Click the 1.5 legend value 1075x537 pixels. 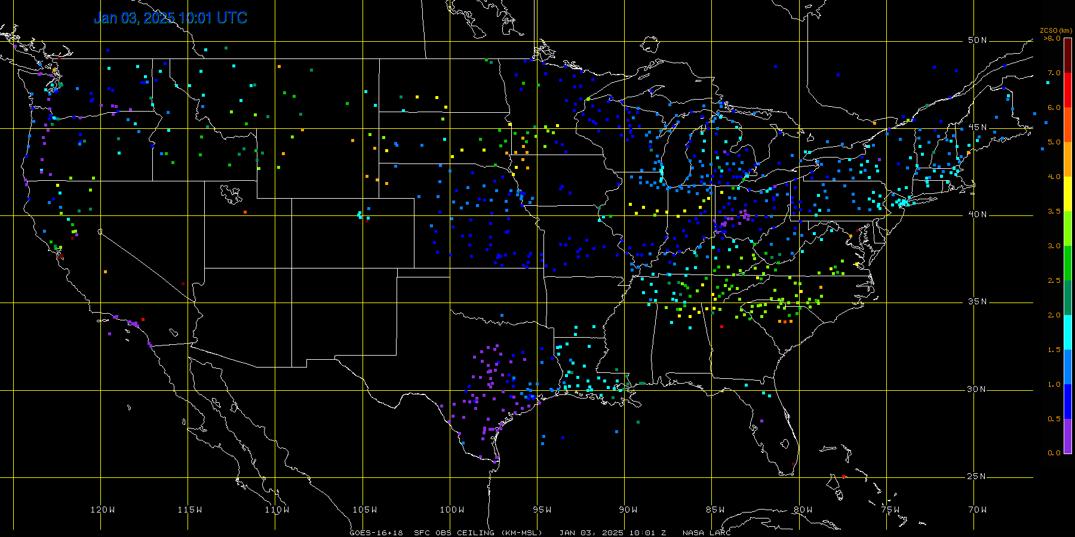point(1054,350)
